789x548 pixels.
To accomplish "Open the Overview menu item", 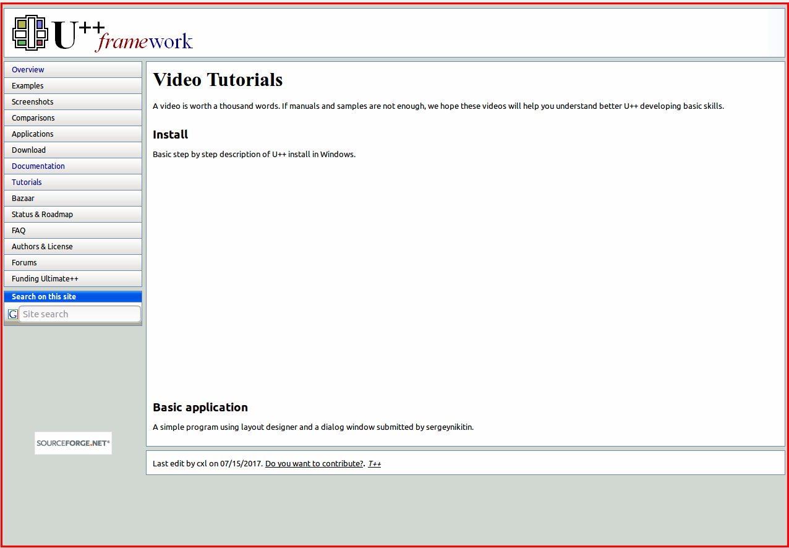I will point(28,70).
